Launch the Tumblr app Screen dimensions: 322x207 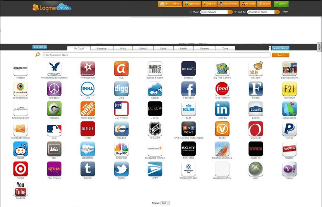(88, 169)
